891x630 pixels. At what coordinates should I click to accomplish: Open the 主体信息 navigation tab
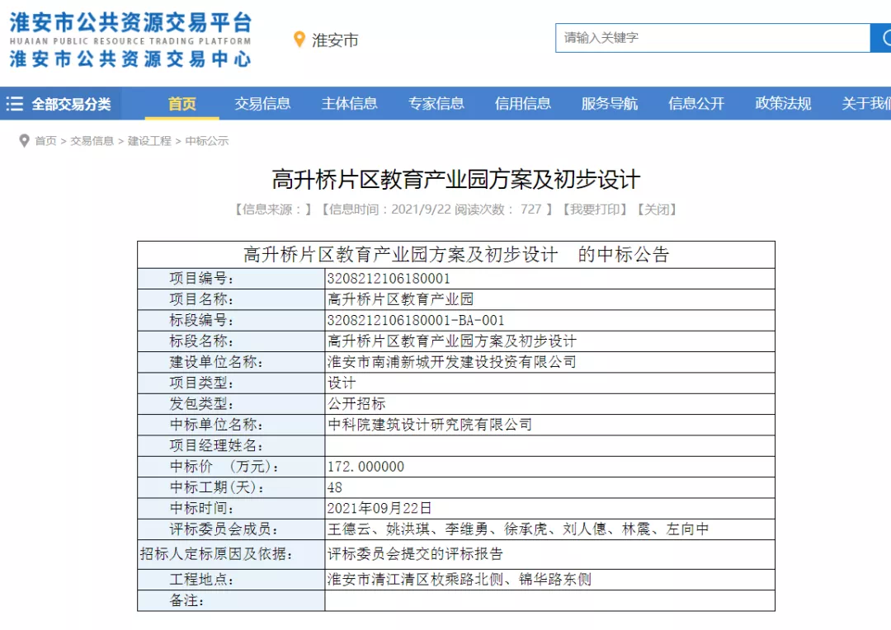(350, 103)
